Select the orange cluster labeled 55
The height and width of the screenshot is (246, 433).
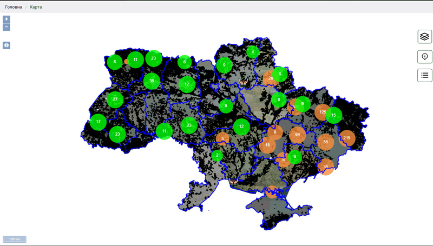325,142
